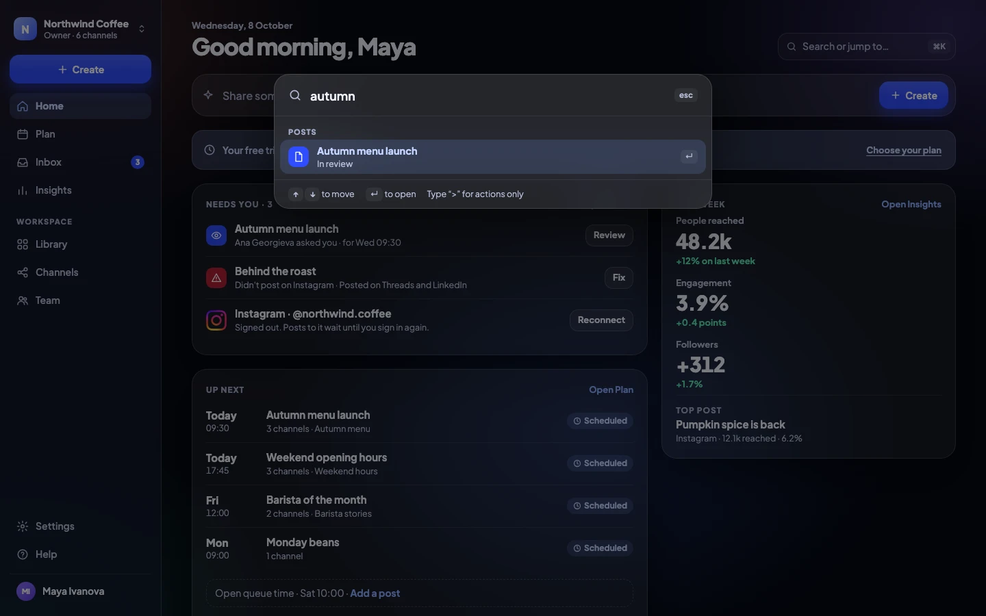
Task: Open the Inbox page
Action: coord(80,162)
